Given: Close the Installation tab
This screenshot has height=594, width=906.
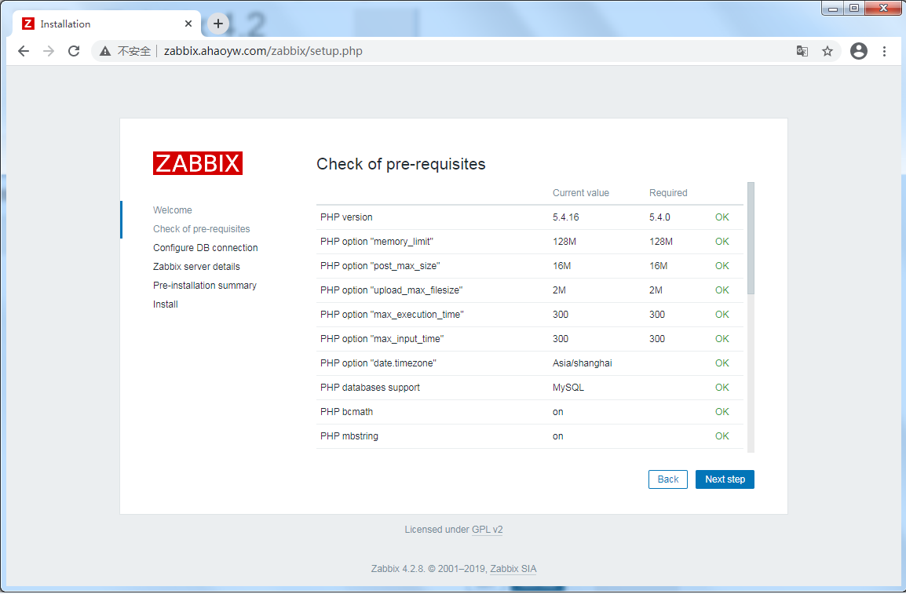Looking at the screenshot, I should (188, 24).
